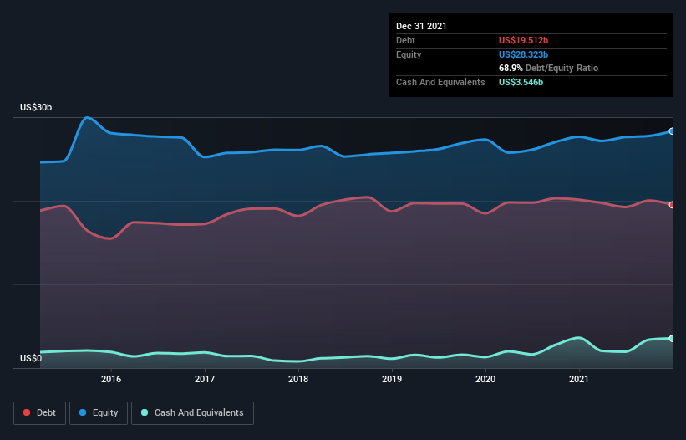Click tooltip Cash And Equivalents row label

click(440, 82)
